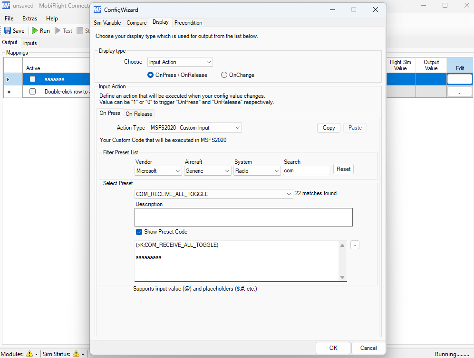Screen dimensions: 474x358
Task: Click the Reset filter button
Action: tap(343, 169)
